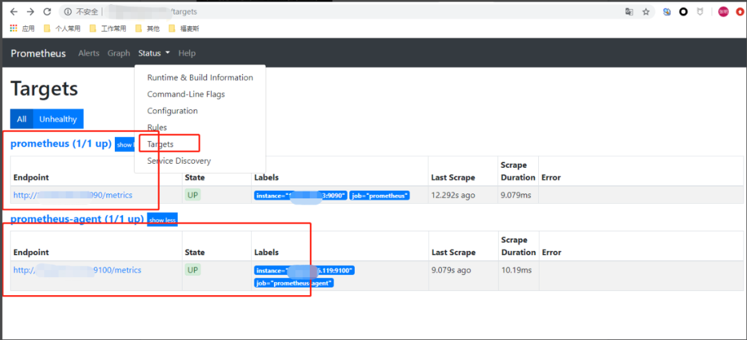
Task: Collapse prometheus-agent with show less button
Action: [162, 220]
